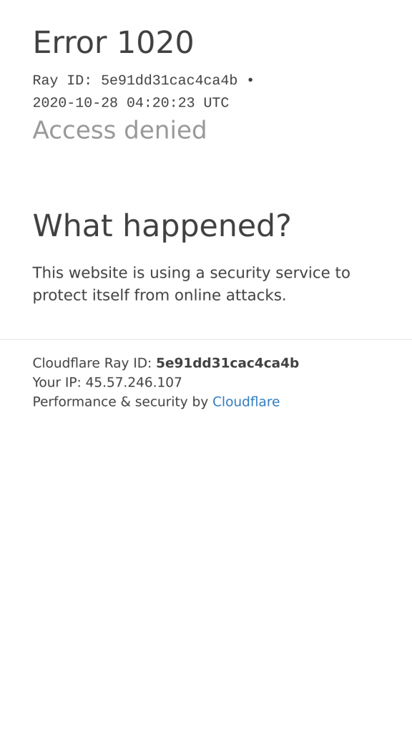The image size is (412, 733).
Task: Click the bullet separator after the top Ray ID
Action: [x=250, y=80]
